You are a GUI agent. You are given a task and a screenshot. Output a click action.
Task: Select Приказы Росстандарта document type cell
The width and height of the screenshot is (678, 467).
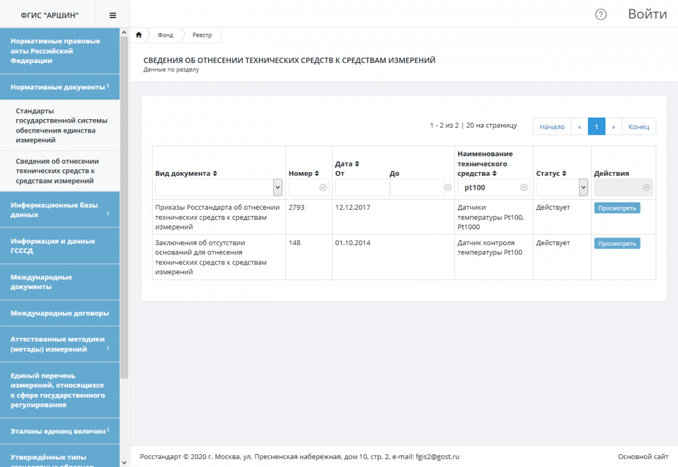coord(218,217)
